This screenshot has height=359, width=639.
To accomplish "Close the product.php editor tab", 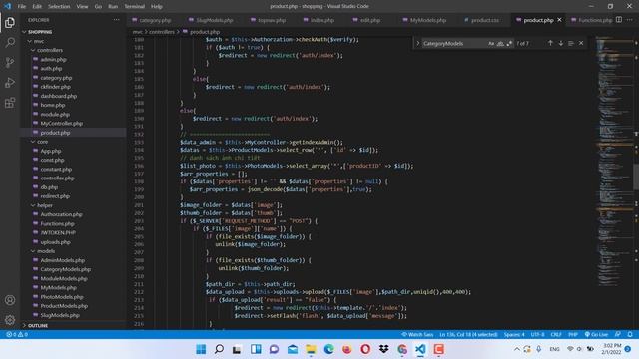I will (559, 20).
